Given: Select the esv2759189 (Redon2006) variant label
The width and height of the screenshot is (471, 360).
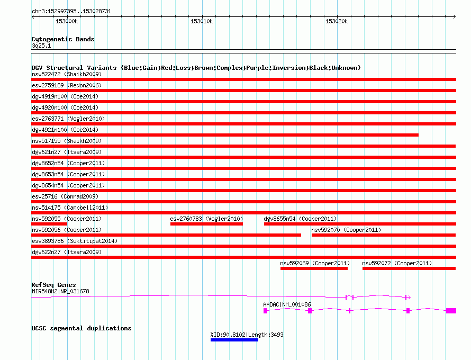Looking at the screenshot, I should [67, 85].
